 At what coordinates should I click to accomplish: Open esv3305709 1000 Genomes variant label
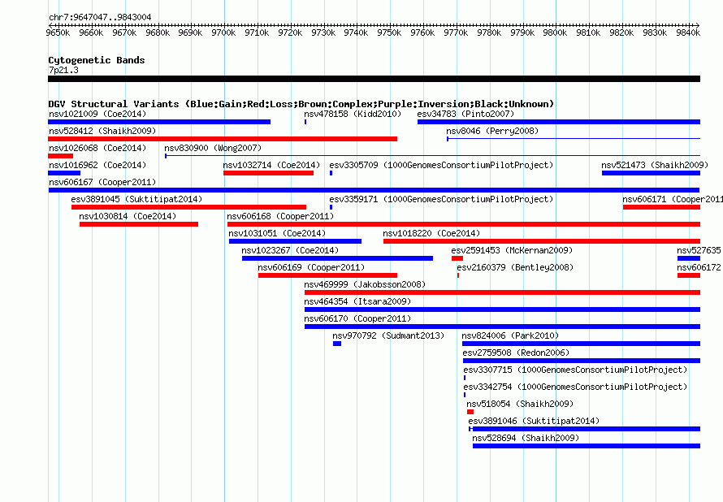click(441, 165)
